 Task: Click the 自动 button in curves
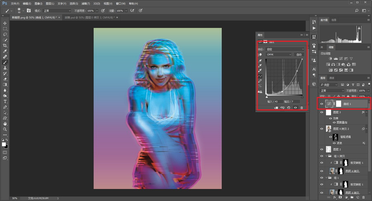pyautogui.click(x=299, y=54)
